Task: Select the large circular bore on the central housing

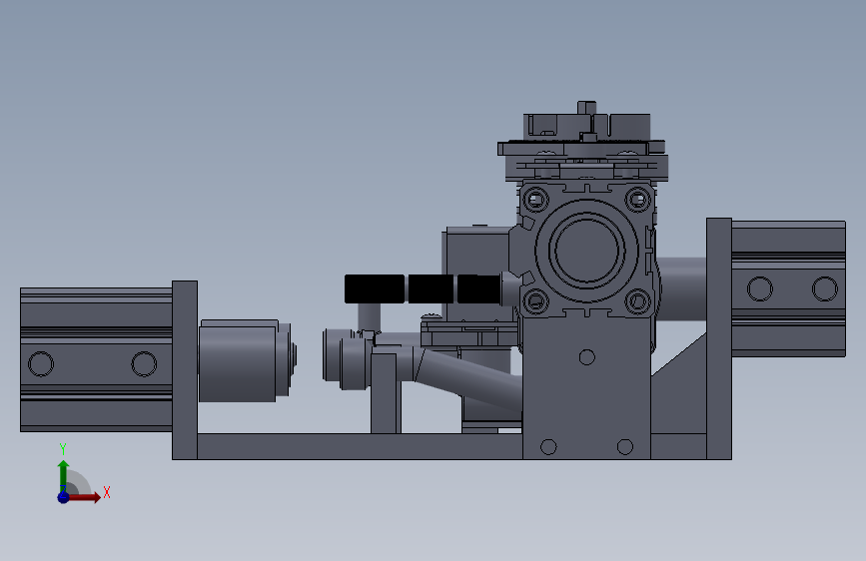Action: click(587, 250)
